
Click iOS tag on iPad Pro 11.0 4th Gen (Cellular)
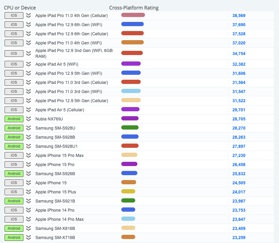click(x=14, y=16)
